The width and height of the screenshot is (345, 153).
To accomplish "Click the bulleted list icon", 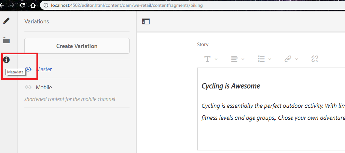I will tap(261, 59).
